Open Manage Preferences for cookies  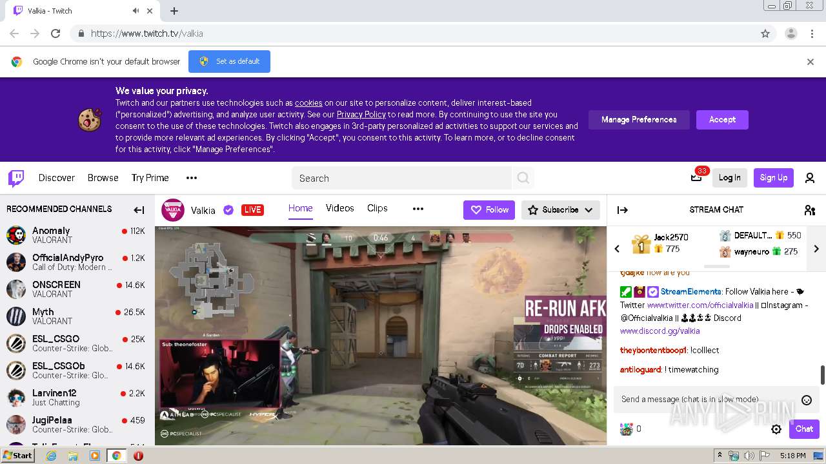pyautogui.click(x=639, y=120)
